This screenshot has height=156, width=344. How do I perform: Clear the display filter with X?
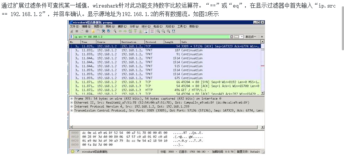coord(232,37)
